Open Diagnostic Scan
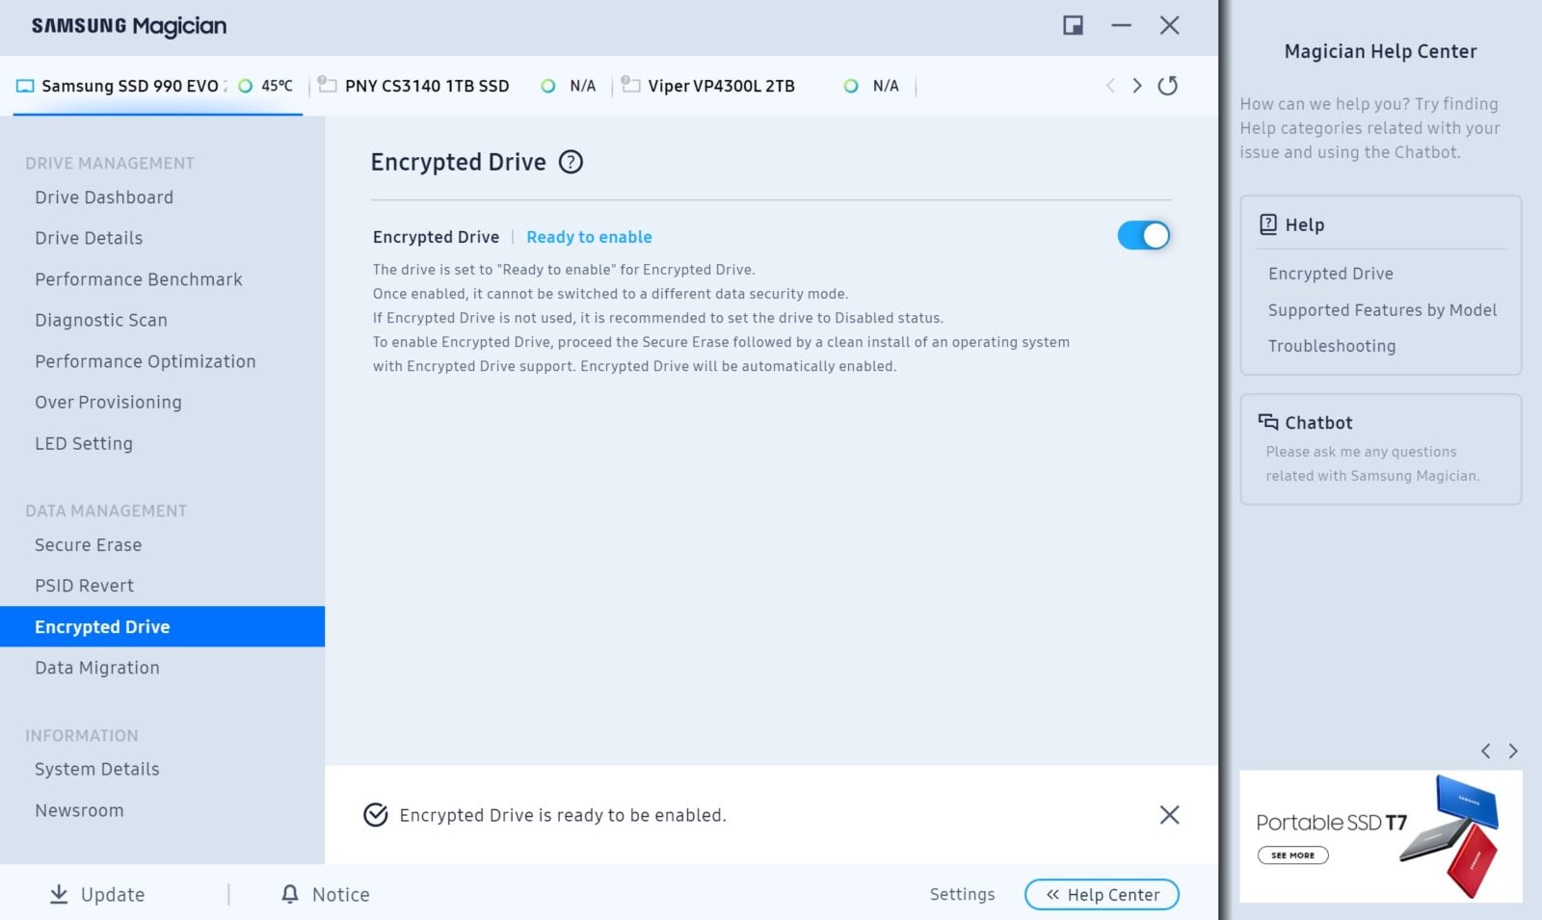1542x920 pixels. click(101, 320)
